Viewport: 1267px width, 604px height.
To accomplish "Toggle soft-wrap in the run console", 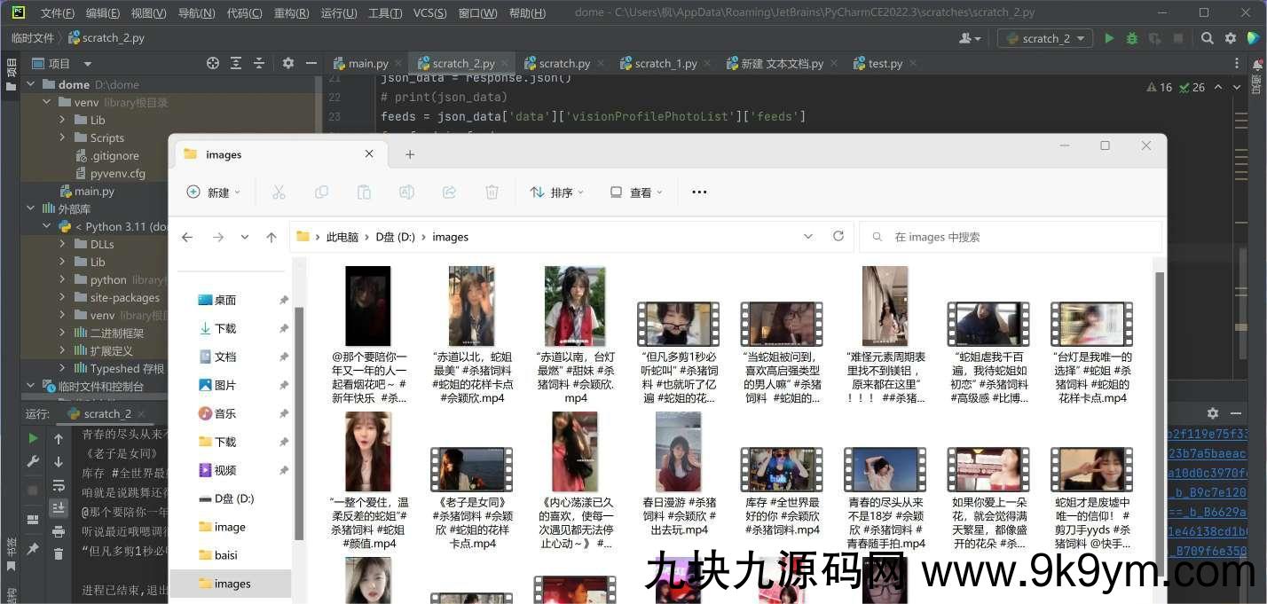I will pos(59,484).
